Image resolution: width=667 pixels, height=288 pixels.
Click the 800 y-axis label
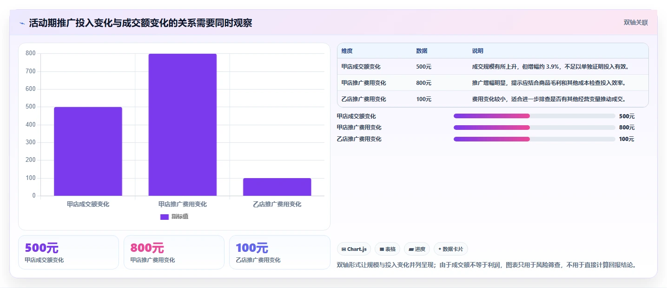point(31,53)
